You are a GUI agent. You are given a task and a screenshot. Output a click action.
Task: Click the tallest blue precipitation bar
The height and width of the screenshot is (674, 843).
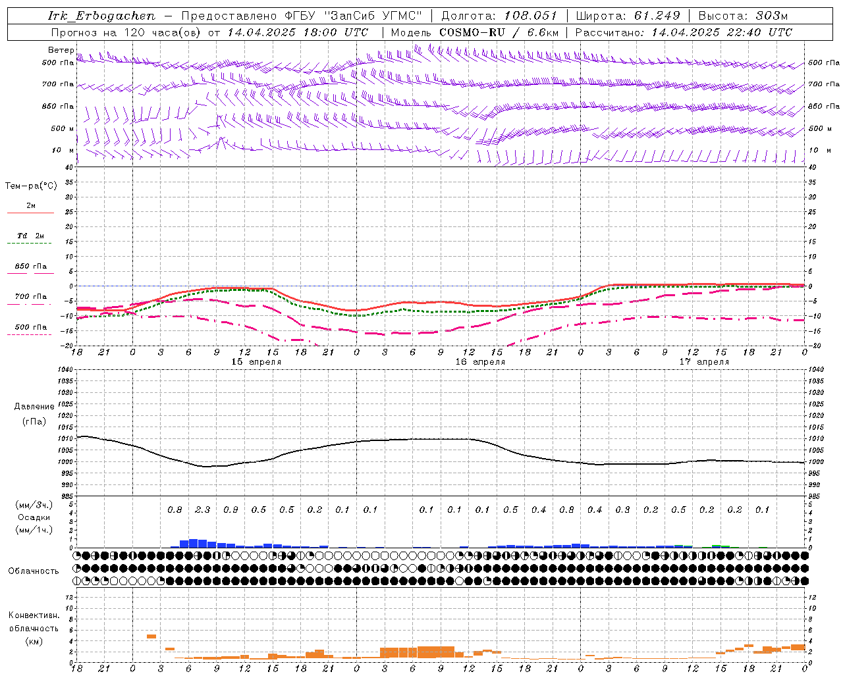pyautogui.click(x=194, y=543)
